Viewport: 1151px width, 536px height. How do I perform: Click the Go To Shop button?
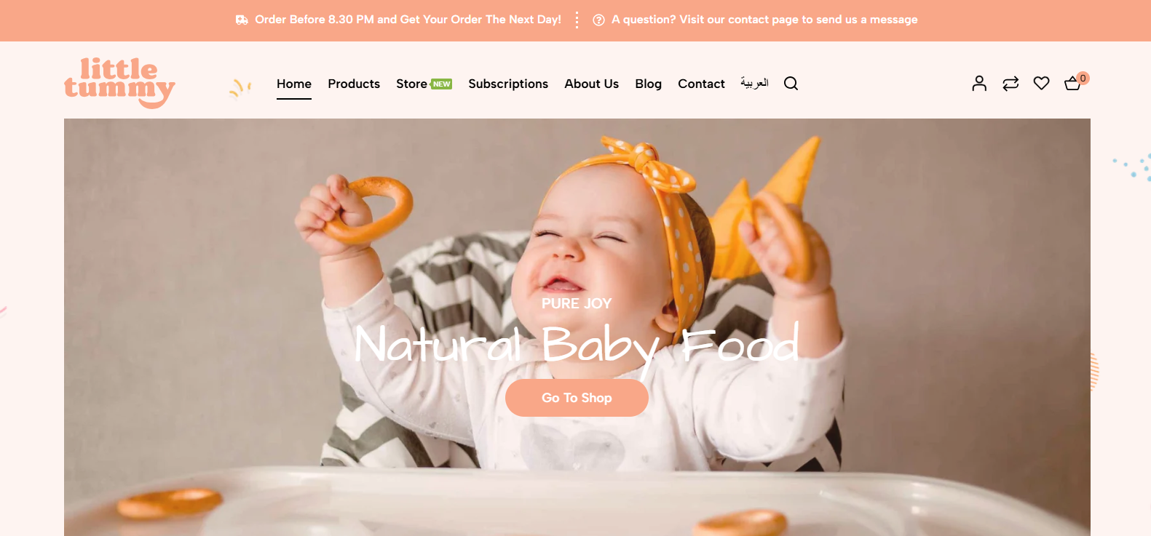(577, 398)
